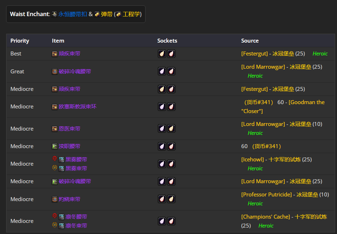Click the purple gem socket in 恩医束带 row
Screen dimensions: 337x234
(x=162, y=128)
